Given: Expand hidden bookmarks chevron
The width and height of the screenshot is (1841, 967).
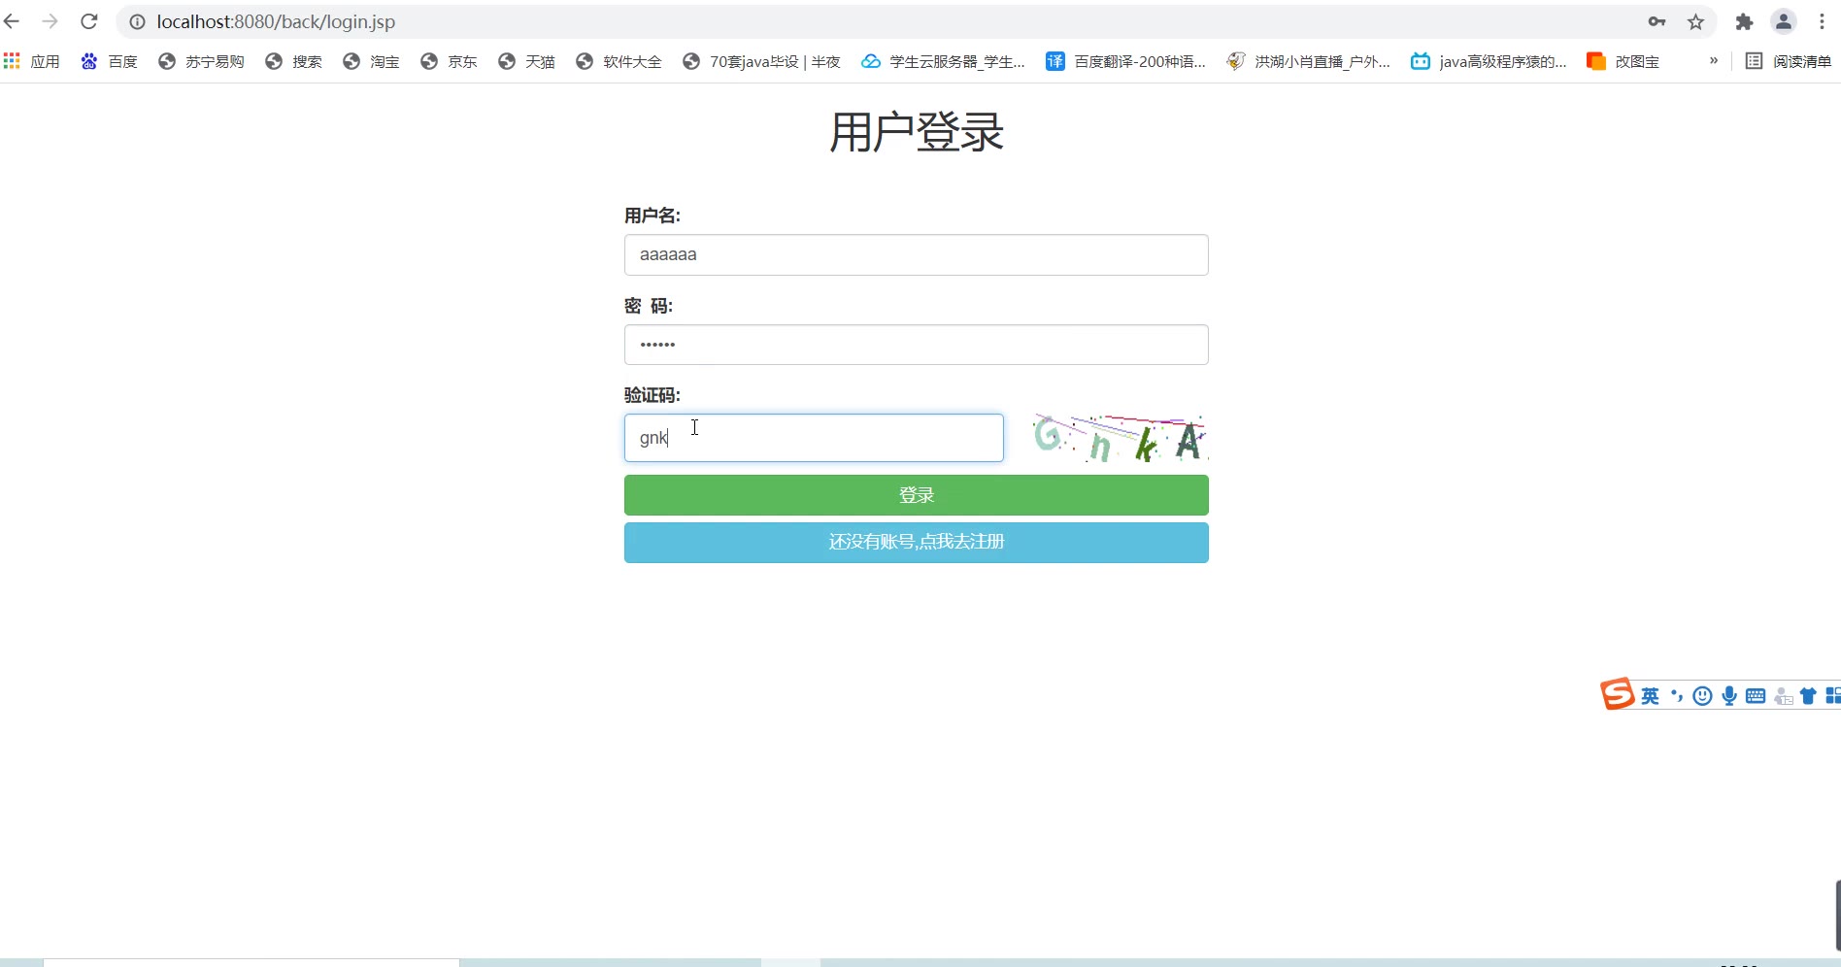Looking at the screenshot, I should (1714, 60).
